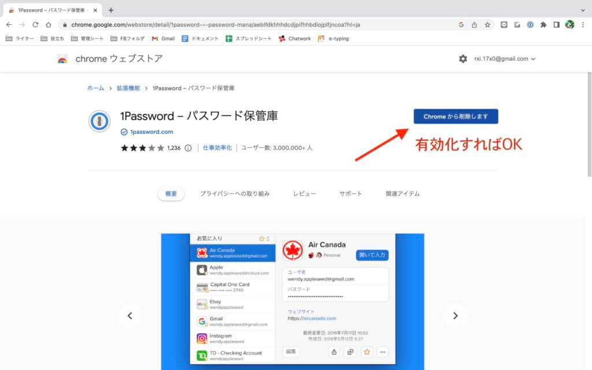Click the address bar URL
Screen dimensions: 592x370
point(216,24)
